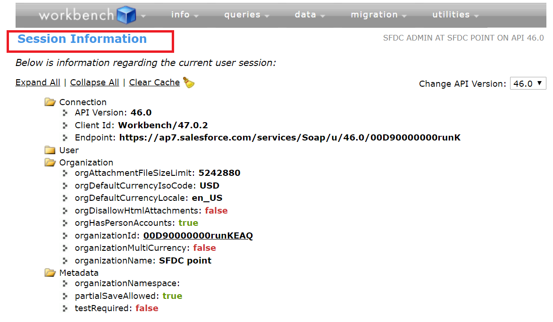Click the bullet icon beside testRequired
This screenshot has height=322, width=553.
pyautogui.click(x=65, y=309)
